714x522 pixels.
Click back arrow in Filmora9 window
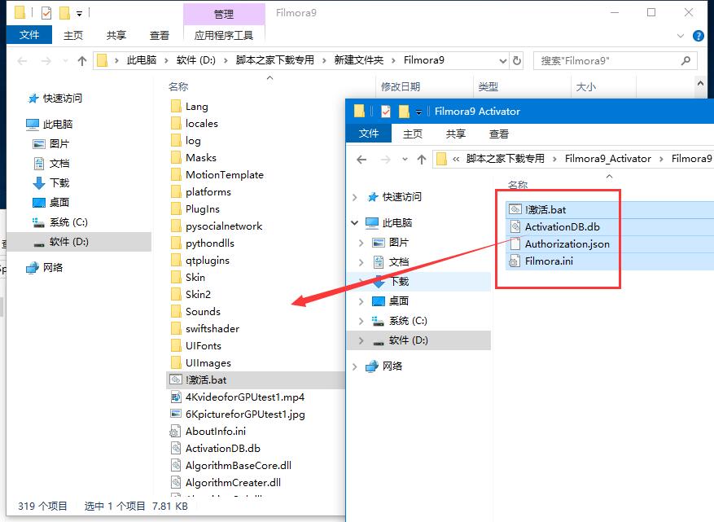click(22, 60)
